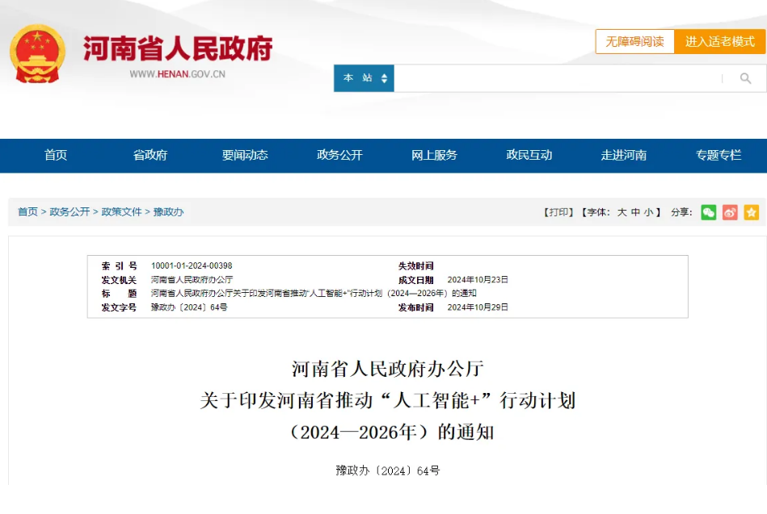The width and height of the screenshot is (767, 514).
Task: Open the print option via 打印
Action: coord(558,212)
